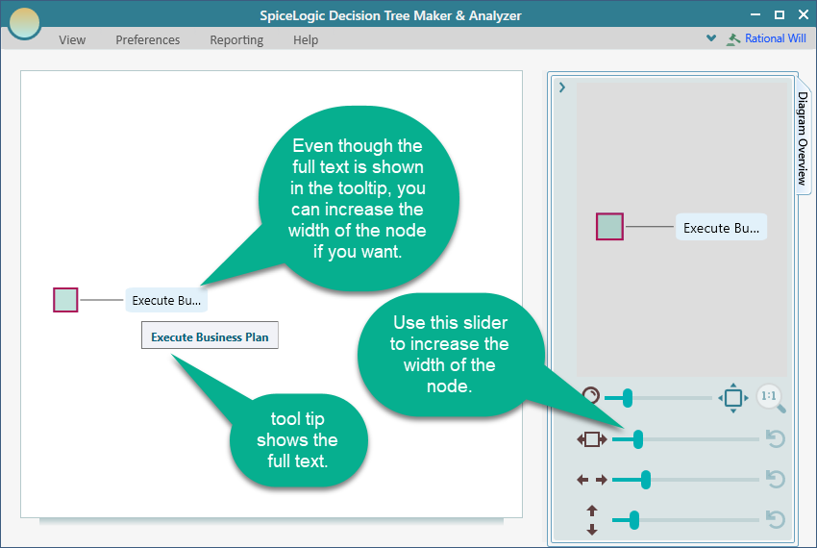Viewport: 817px width, 548px height.
Task: Click the fit-to-screen icon in overview panel
Action: click(732, 397)
